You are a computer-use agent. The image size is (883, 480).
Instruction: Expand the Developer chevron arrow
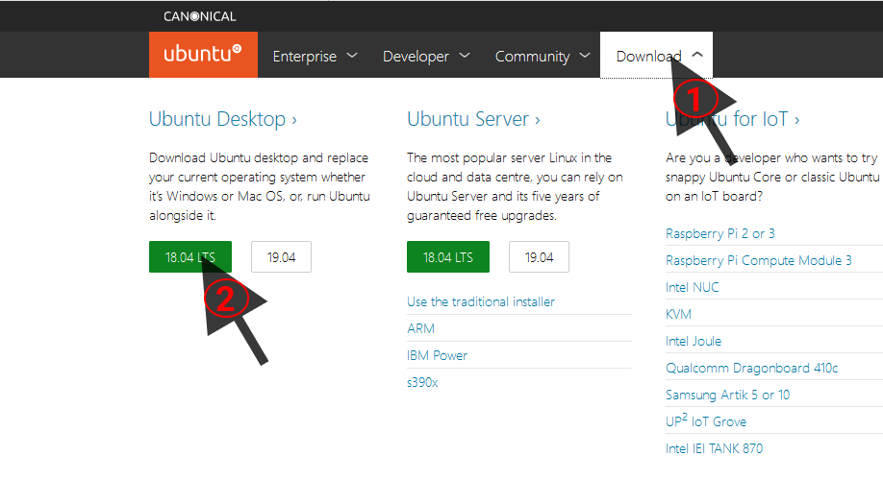click(465, 55)
